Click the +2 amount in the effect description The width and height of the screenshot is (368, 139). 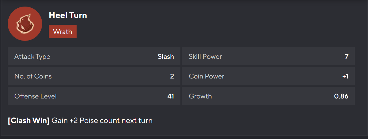(x=73, y=121)
